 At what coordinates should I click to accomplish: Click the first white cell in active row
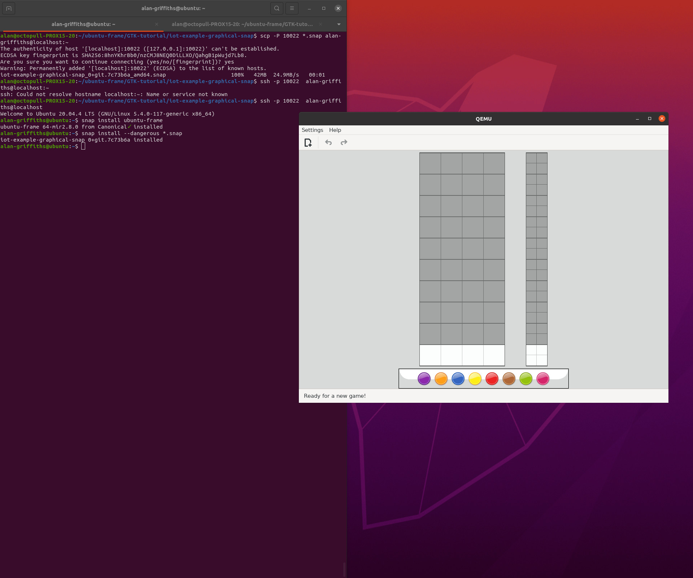tap(430, 355)
